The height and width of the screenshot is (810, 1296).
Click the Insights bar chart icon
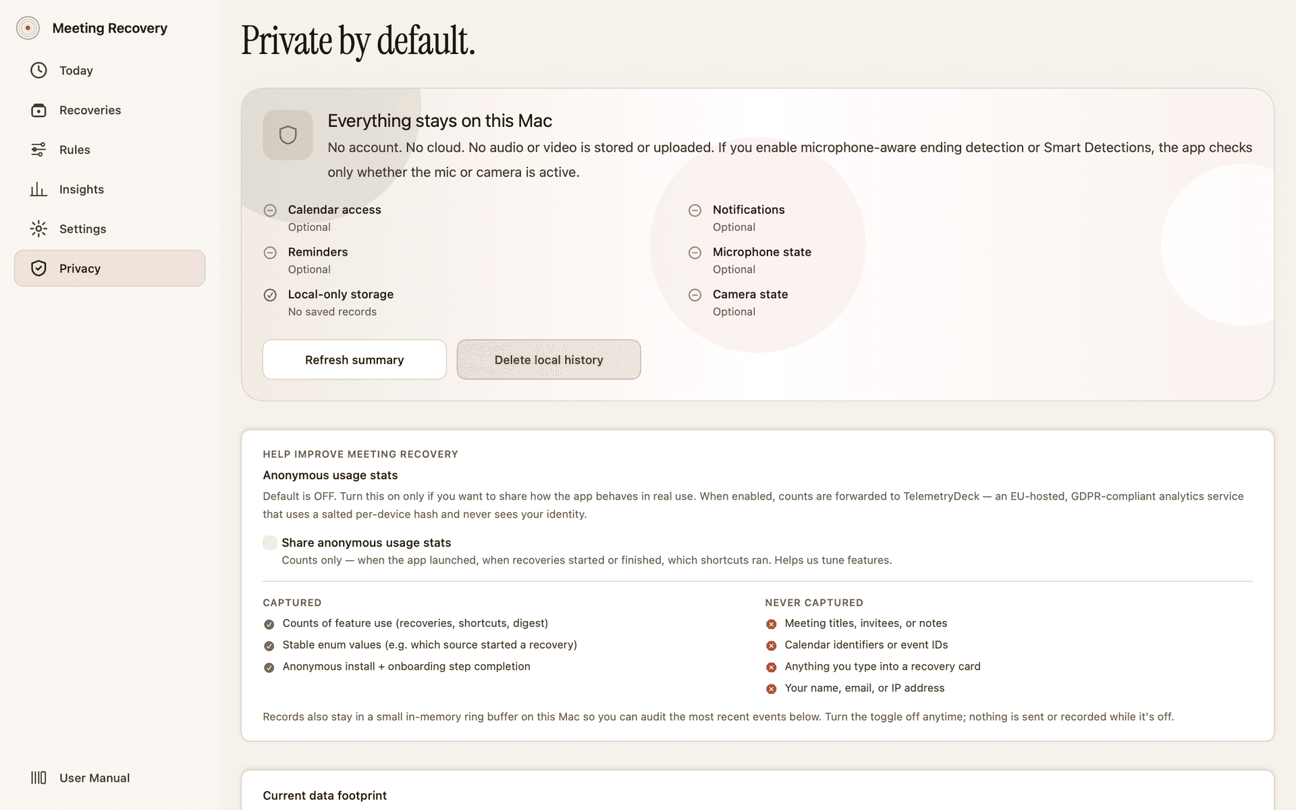(x=38, y=190)
